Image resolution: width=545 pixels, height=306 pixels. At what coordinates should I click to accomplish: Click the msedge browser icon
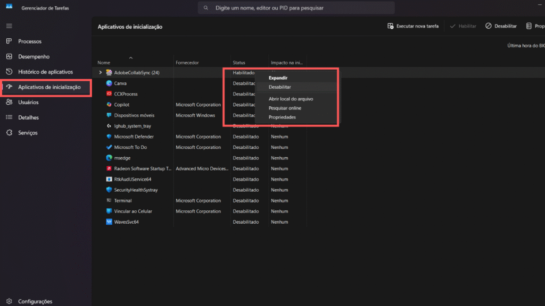[109, 158]
